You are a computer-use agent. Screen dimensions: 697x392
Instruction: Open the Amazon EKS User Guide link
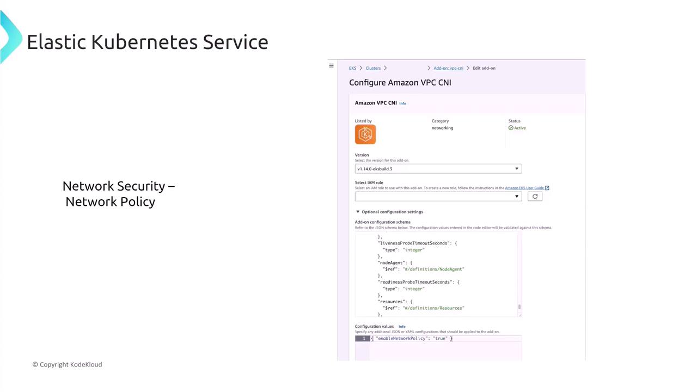coord(524,188)
